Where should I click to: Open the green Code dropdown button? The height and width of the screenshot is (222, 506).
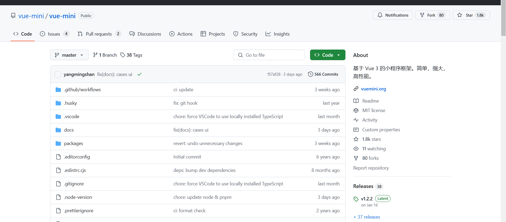pos(327,55)
